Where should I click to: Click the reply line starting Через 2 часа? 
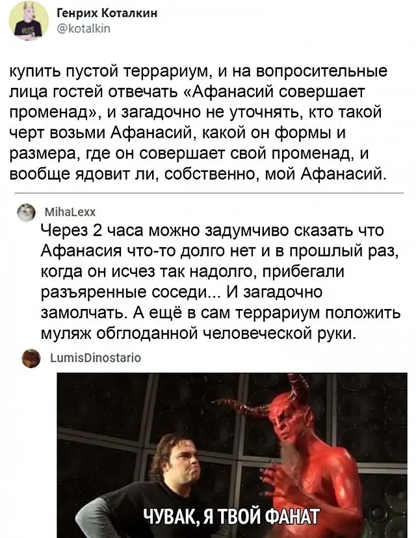tap(212, 230)
